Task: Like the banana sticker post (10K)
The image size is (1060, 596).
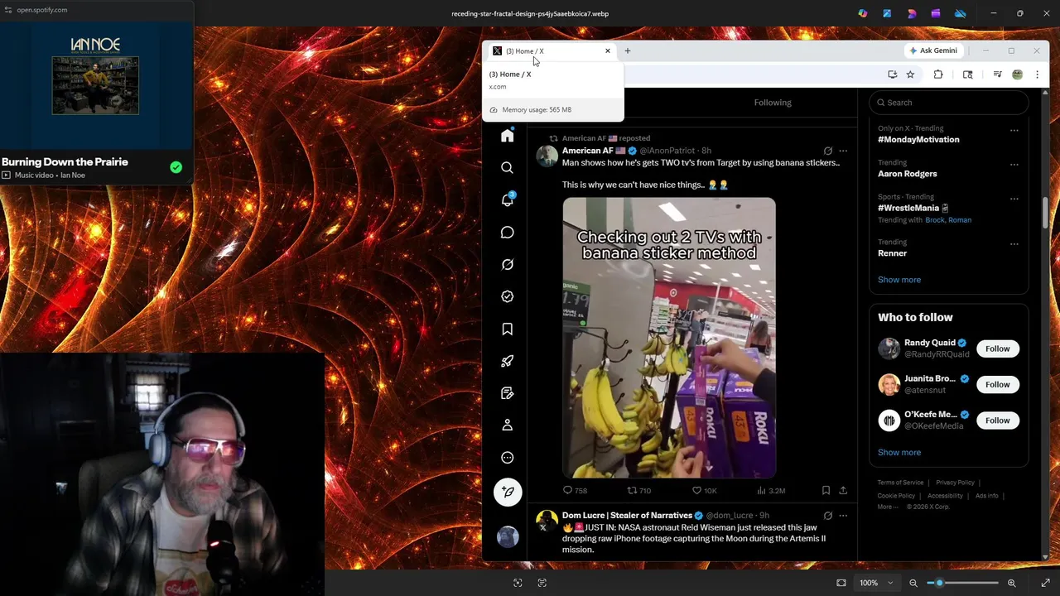Action: (x=705, y=490)
